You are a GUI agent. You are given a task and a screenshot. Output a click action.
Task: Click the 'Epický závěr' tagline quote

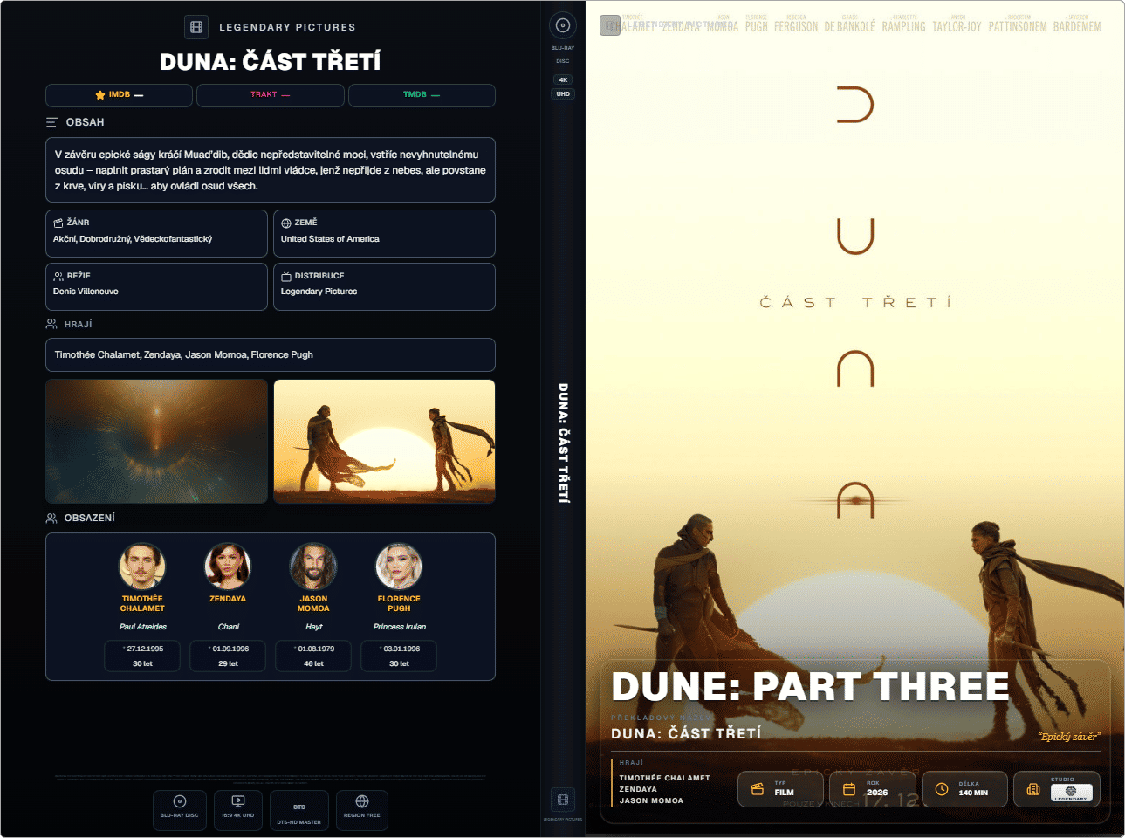pos(1068,737)
